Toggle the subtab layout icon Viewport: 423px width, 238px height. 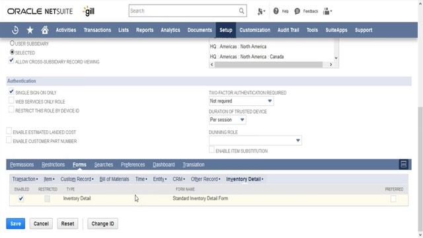(404, 164)
